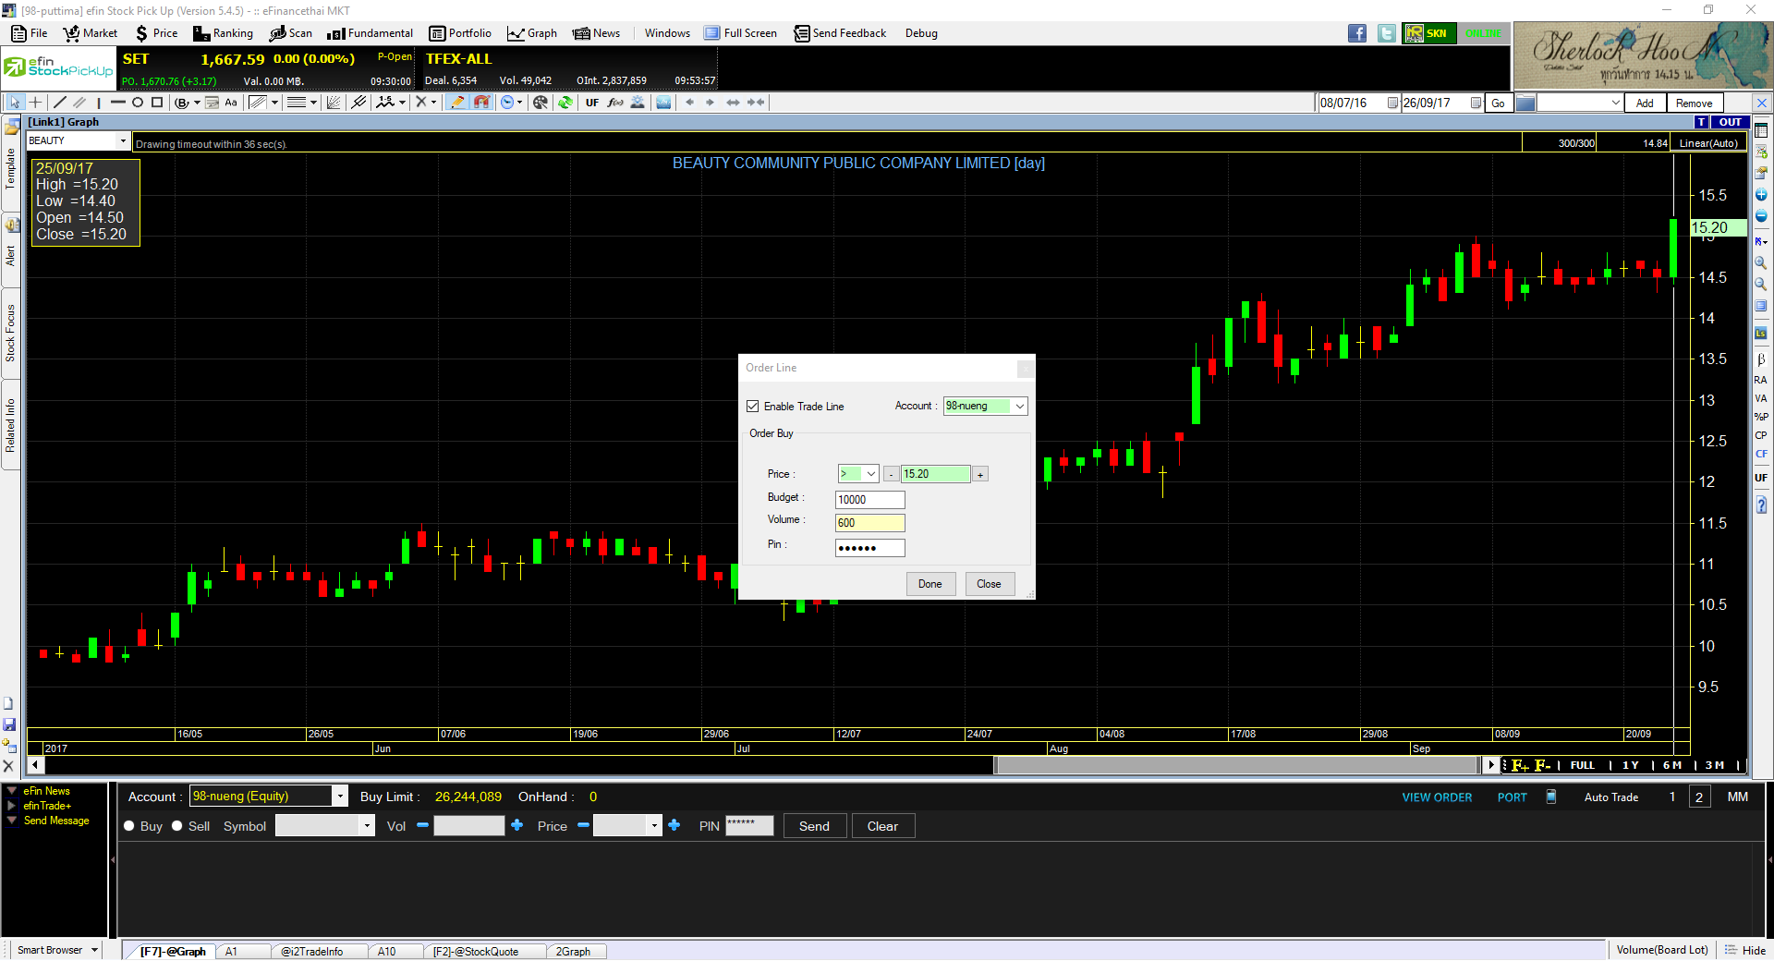Click the CF indicator on right sidebar

1761,454
